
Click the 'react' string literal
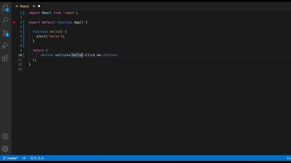pyautogui.click(x=70, y=13)
